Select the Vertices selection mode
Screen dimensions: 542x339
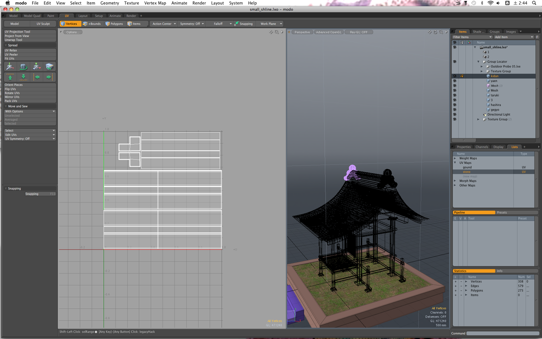click(x=70, y=24)
